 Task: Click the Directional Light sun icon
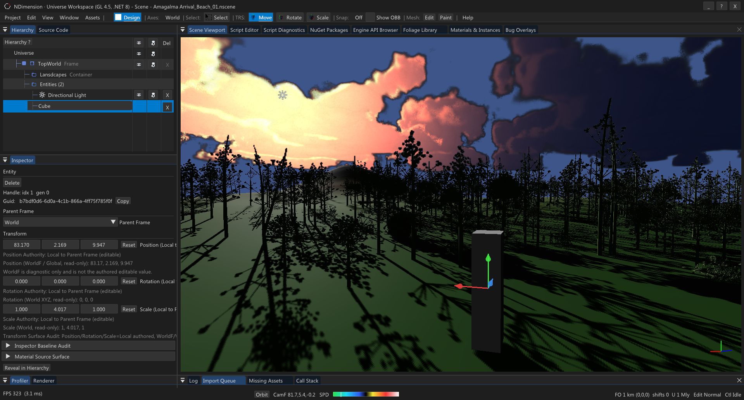pyautogui.click(x=41, y=95)
